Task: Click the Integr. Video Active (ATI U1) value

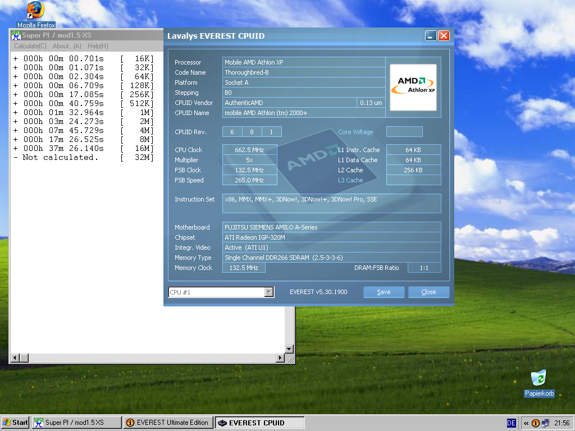Action: click(331, 247)
